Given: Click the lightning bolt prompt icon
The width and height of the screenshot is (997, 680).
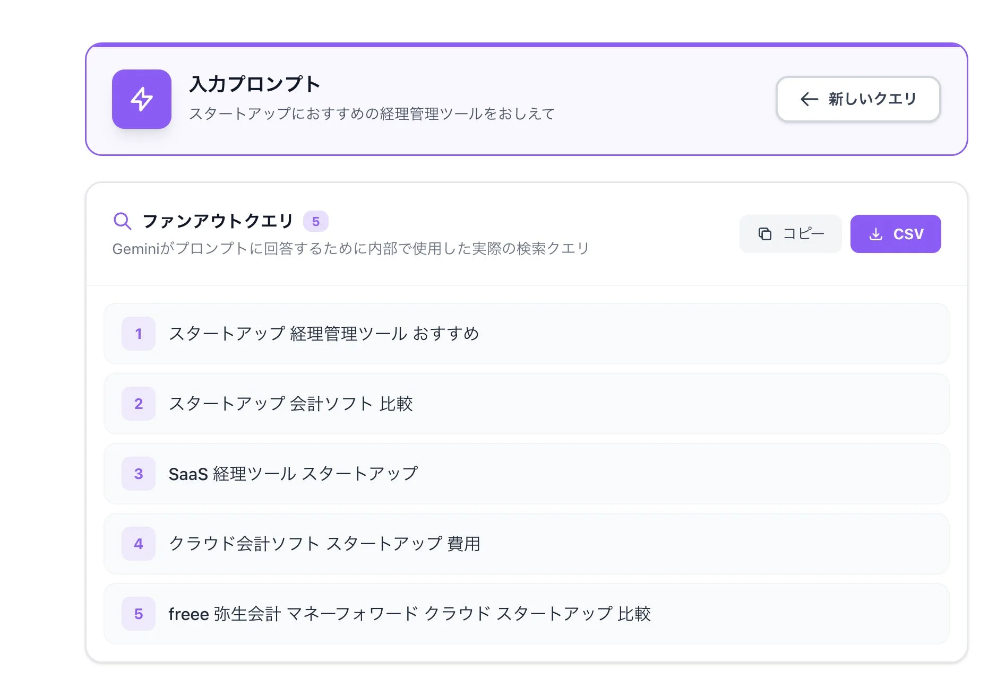Looking at the screenshot, I should click(x=141, y=99).
